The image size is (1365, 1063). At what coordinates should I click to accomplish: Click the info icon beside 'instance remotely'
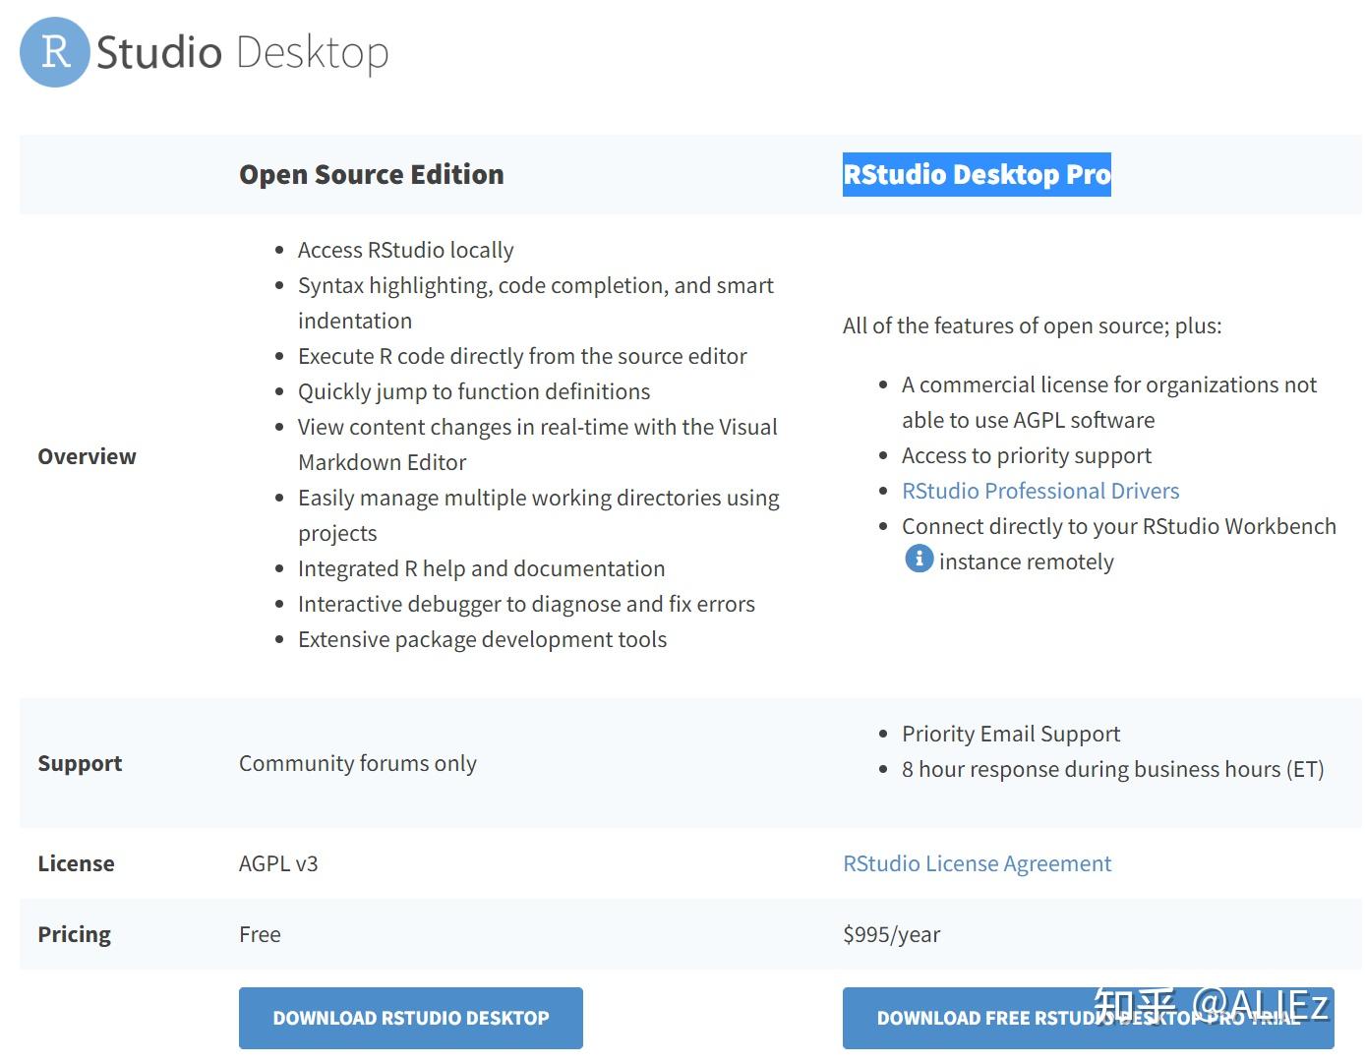[x=918, y=559]
